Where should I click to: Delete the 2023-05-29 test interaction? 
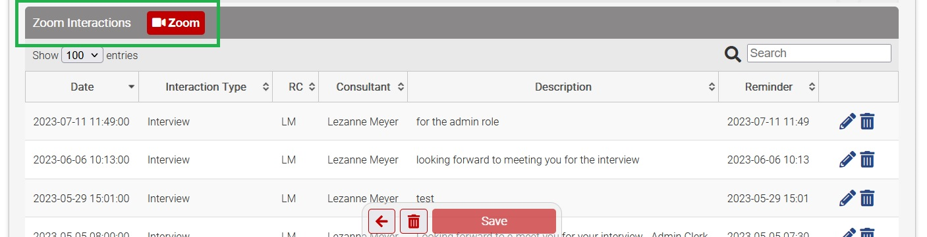(x=867, y=198)
